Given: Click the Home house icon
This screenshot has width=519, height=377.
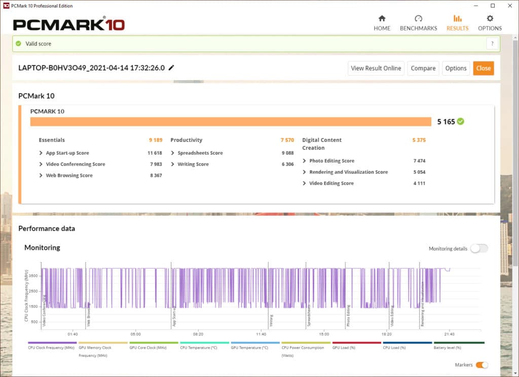Looking at the screenshot, I should pyautogui.click(x=382, y=18).
